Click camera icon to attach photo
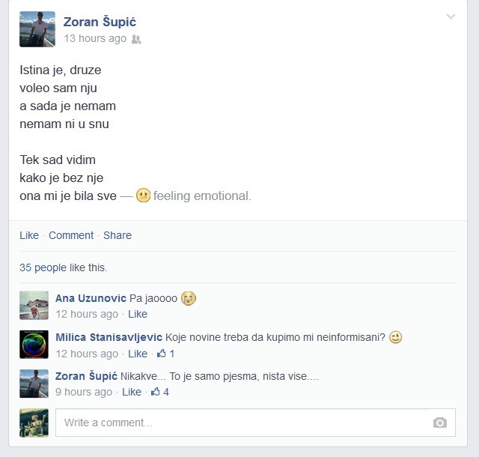Screen dimensions: 479x457 point(440,423)
